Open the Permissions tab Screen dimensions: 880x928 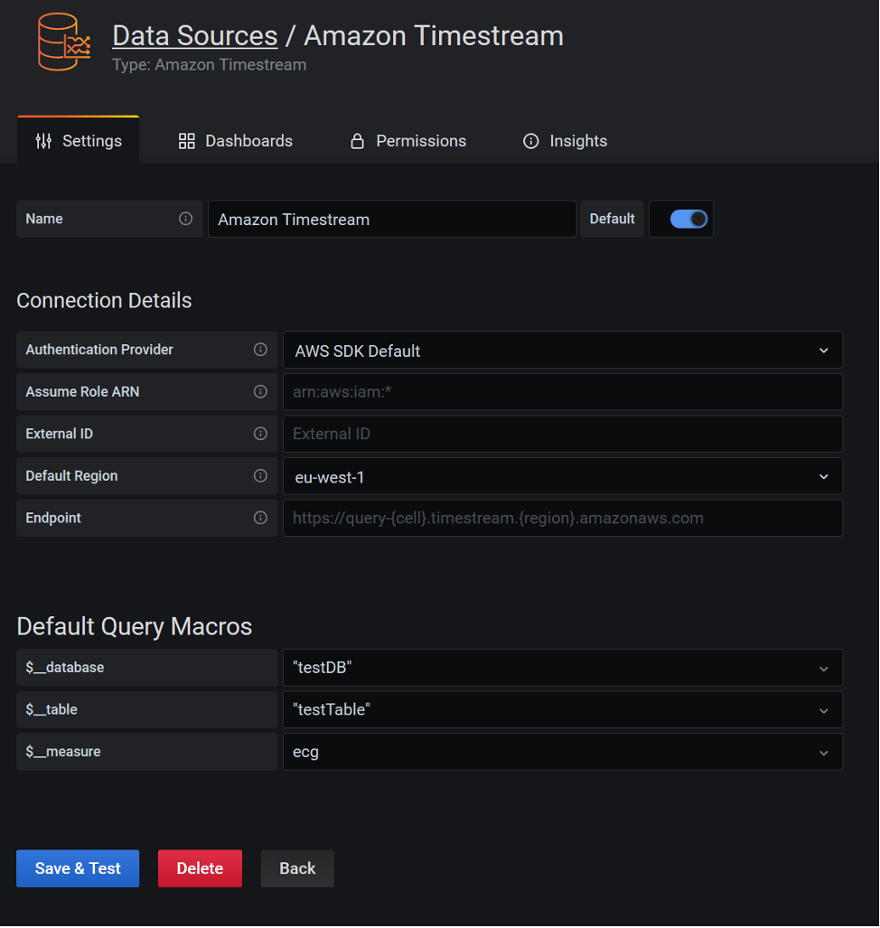pos(408,141)
